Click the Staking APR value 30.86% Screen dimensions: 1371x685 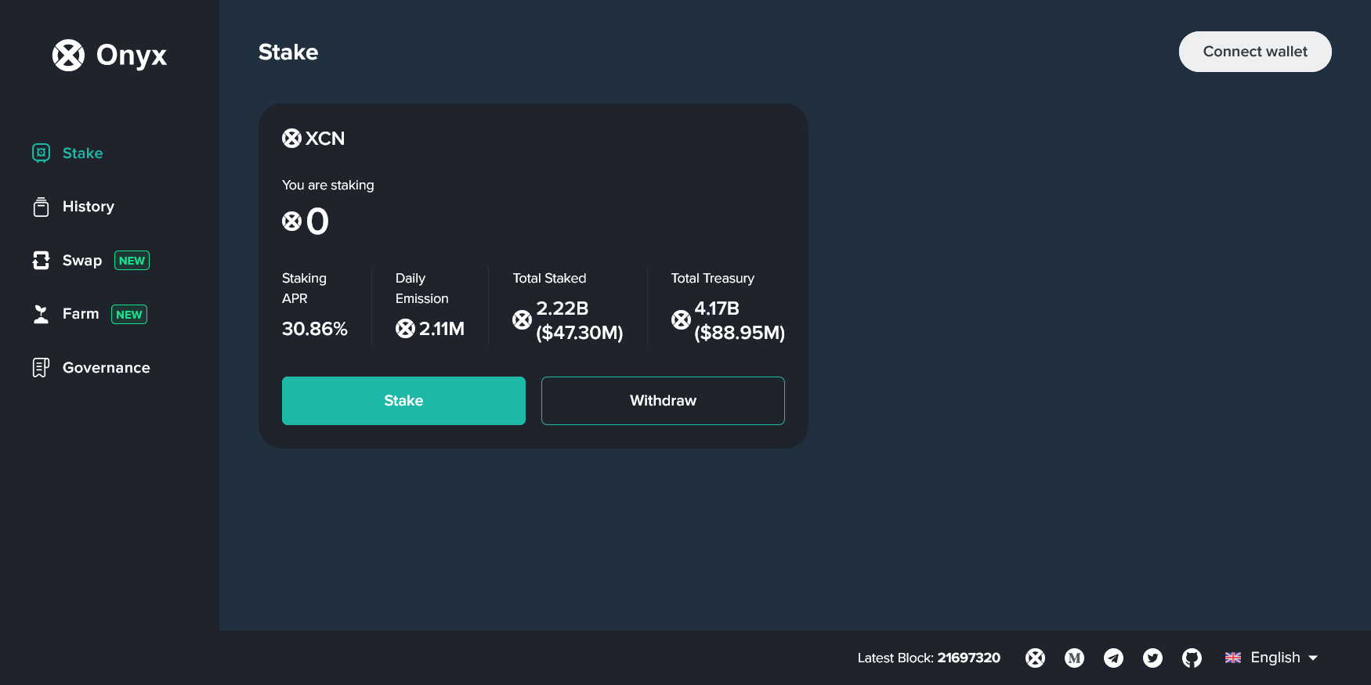click(315, 329)
